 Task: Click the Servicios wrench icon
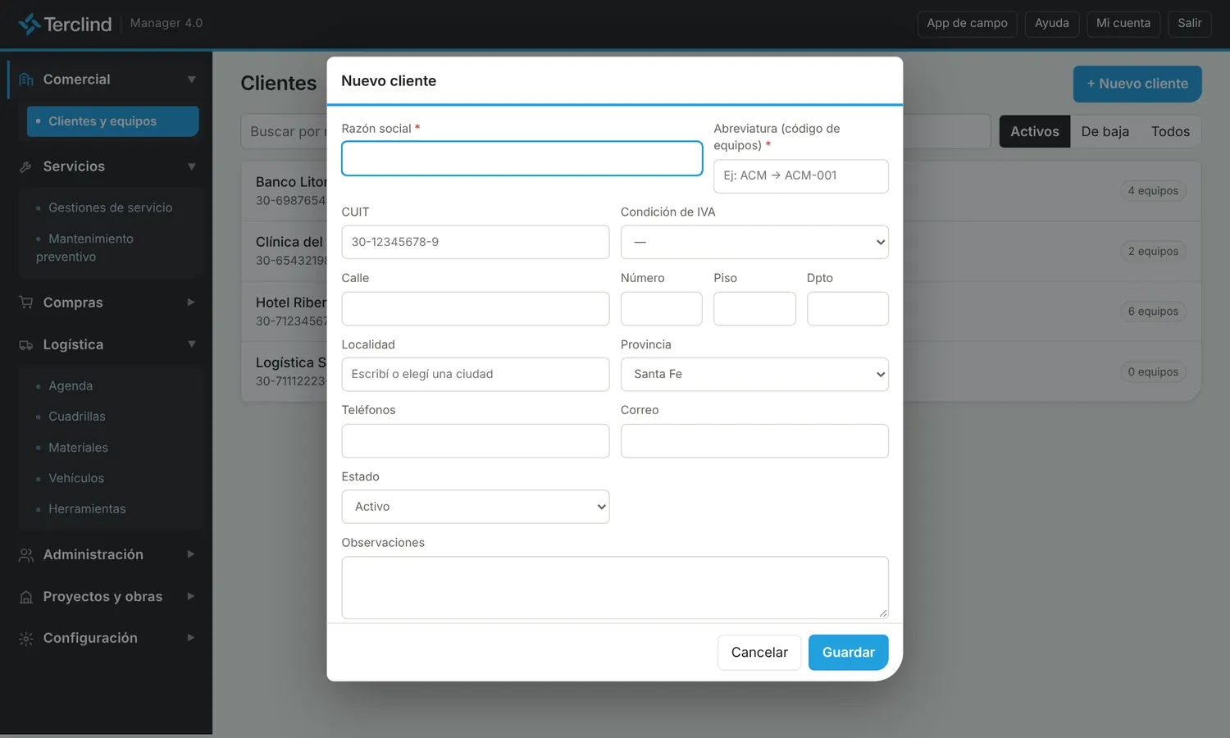tap(26, 166)
